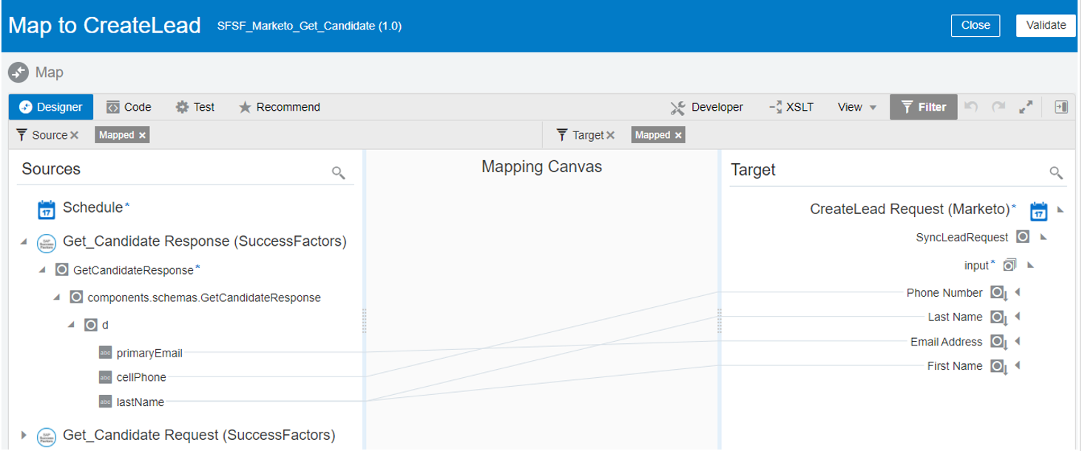The height and width of the screenshot is (451, 1082).
Task: Click the First Name target element icon
Action: (999, 367)
